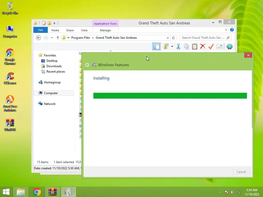Image resolution: width=263 pixels, height=197 pixels.
Task: Click the New Folder icon in quick access toolbar
Action: (50, 23)
